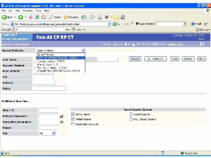Open SupportCentral link icon

pyautogui.click(x=137, y=24)
